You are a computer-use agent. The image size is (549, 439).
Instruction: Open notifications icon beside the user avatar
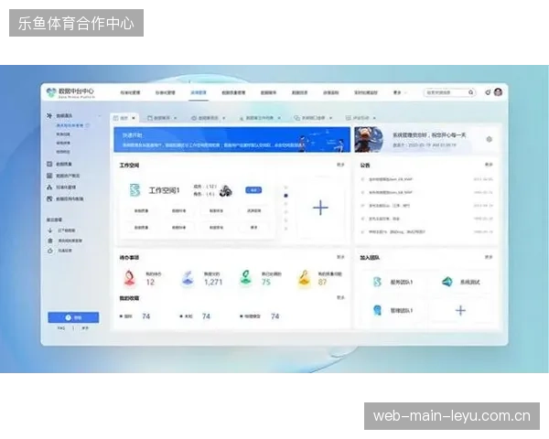488,92
